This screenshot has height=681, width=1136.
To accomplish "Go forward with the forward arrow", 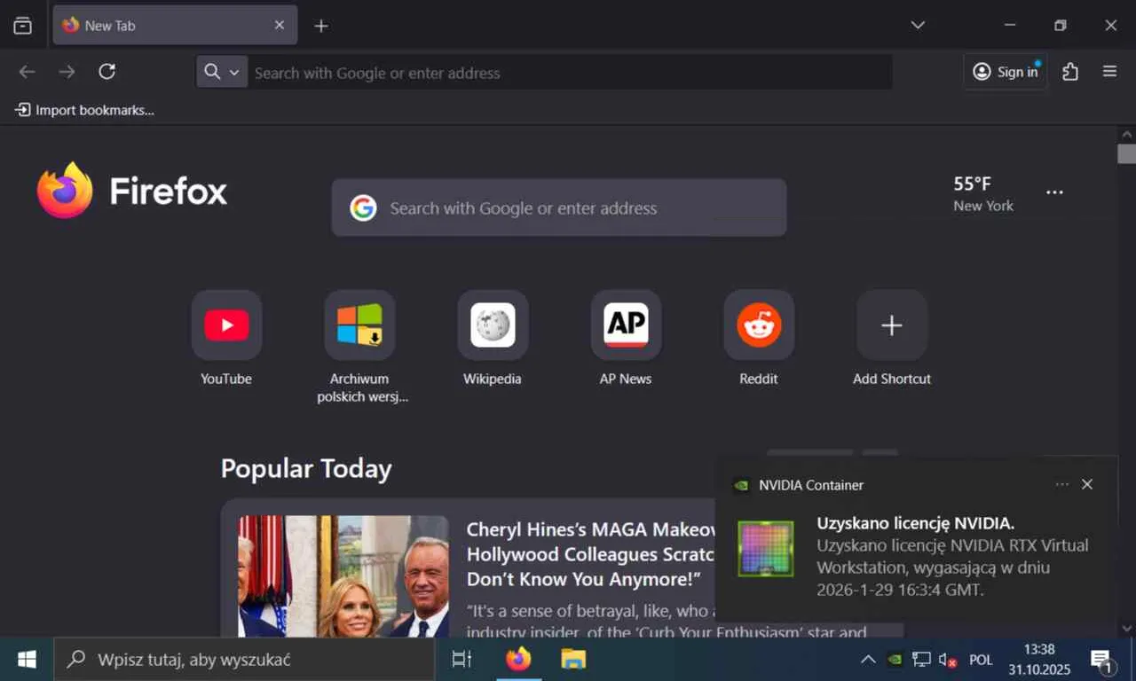I will tap(67, 72).
